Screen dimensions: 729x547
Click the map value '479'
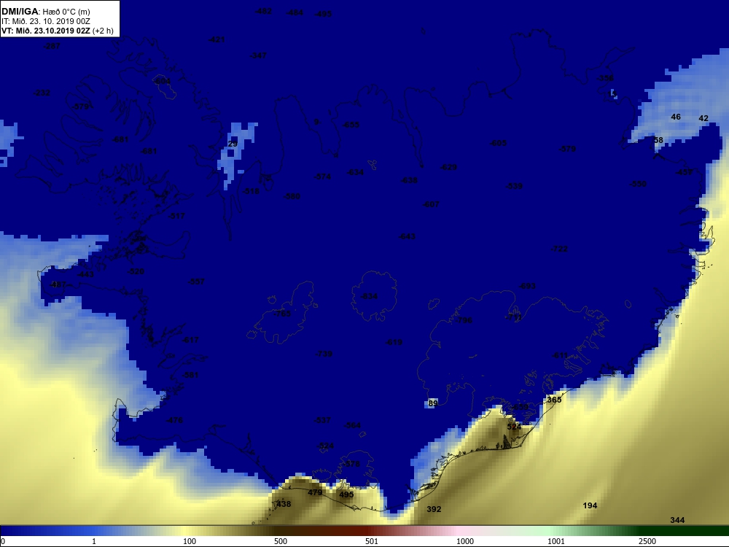pos(315,492)
